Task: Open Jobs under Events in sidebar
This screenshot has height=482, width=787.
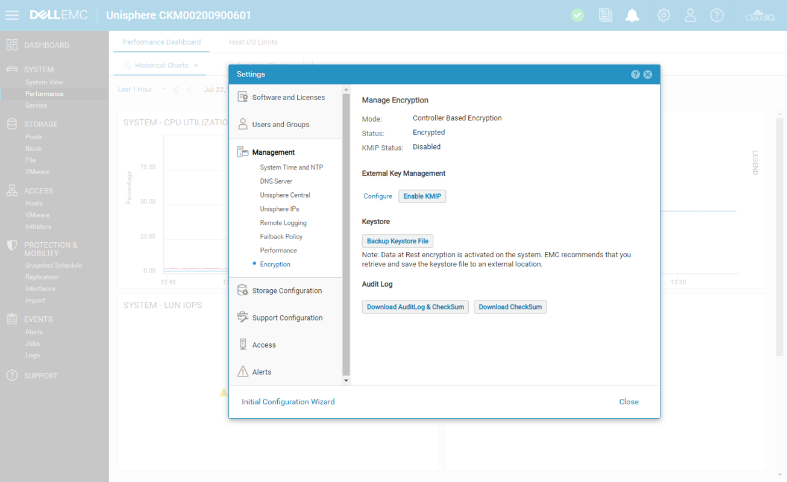Action: point(33,343)
